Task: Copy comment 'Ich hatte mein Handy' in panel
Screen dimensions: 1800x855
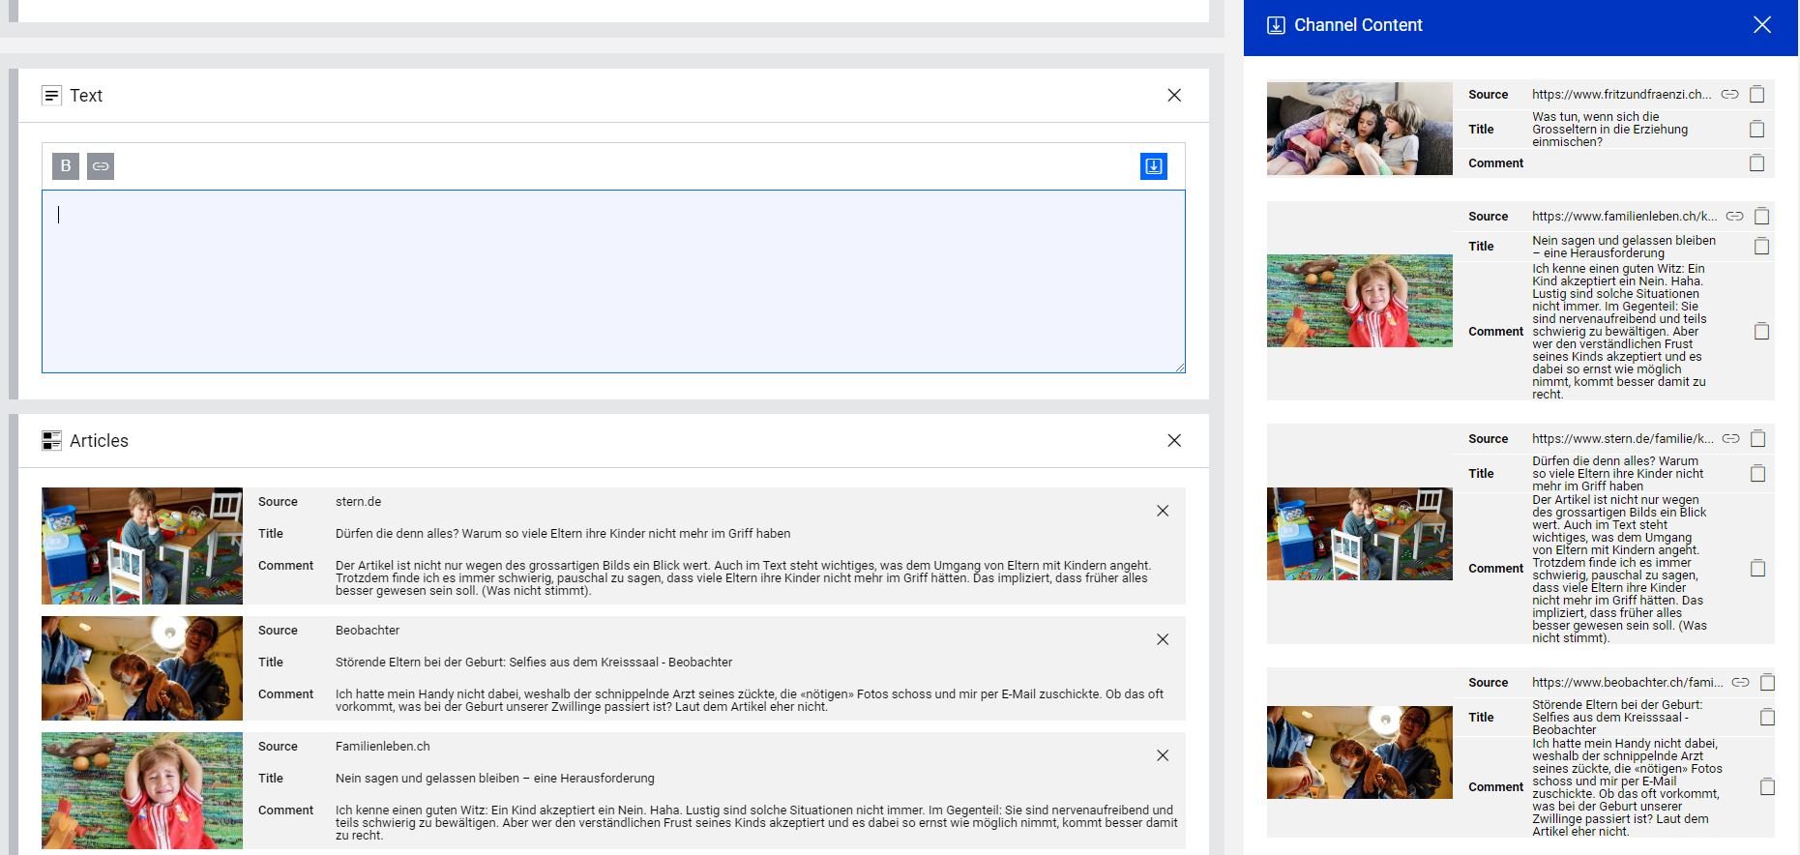Action: click(1767, 786)
